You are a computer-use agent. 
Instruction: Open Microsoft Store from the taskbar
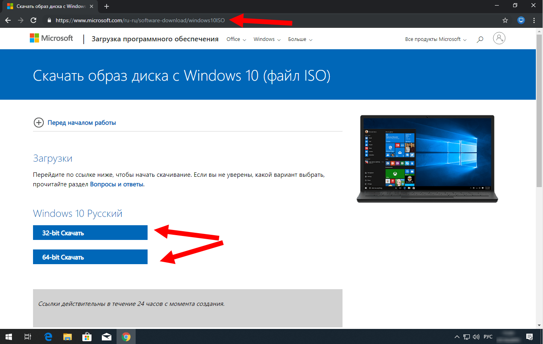click(87, 337)
